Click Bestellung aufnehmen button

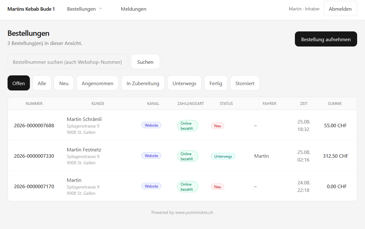tap(326, 39)
